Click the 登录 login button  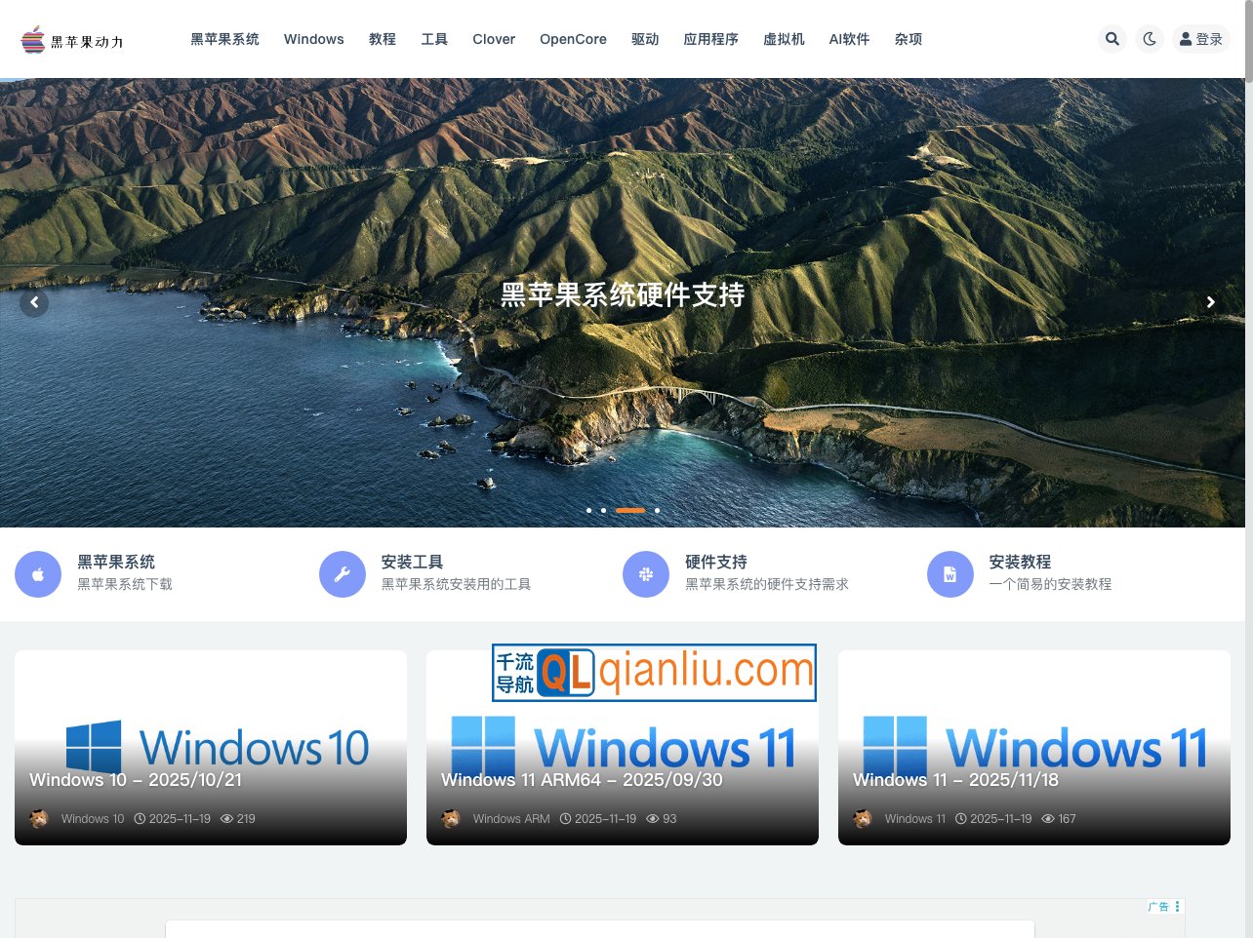[1200, 39]
